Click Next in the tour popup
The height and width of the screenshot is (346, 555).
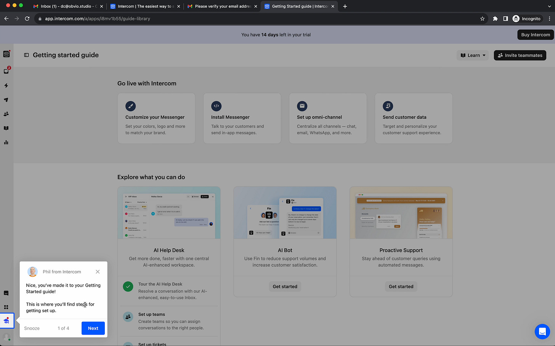click(x=93, y=328)
